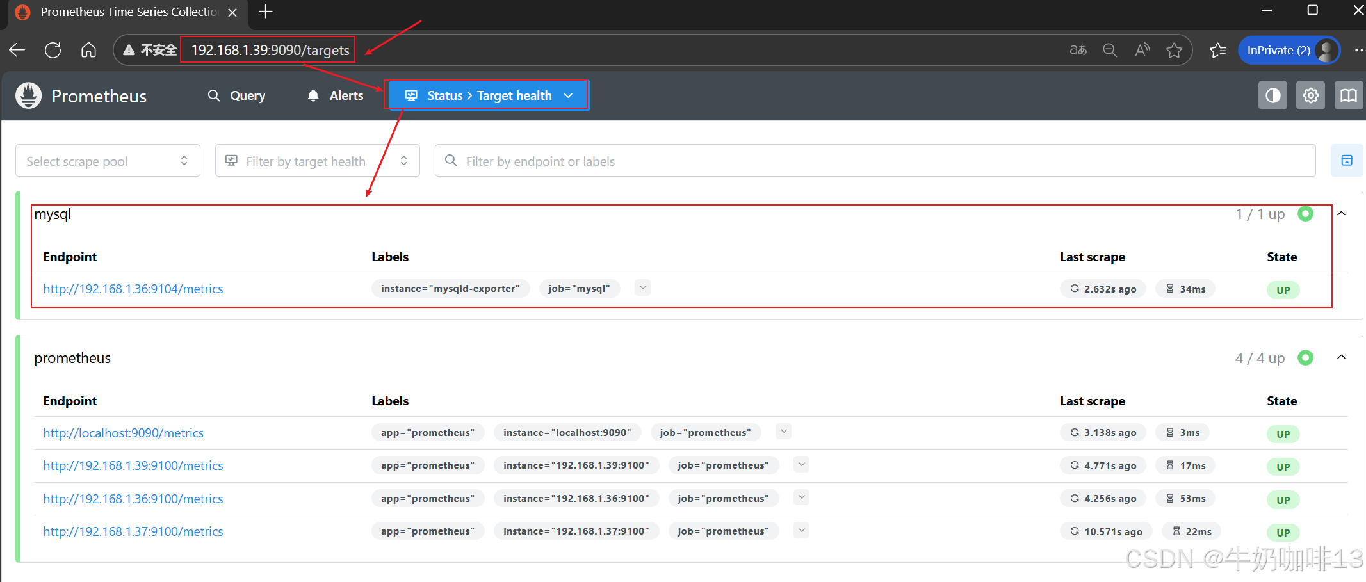Click the prometheus pool green health ring

click(1306, 357)
